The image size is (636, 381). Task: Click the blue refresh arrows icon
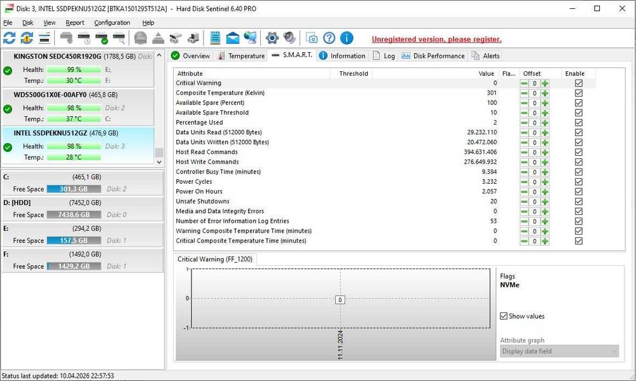pos(10,38)
